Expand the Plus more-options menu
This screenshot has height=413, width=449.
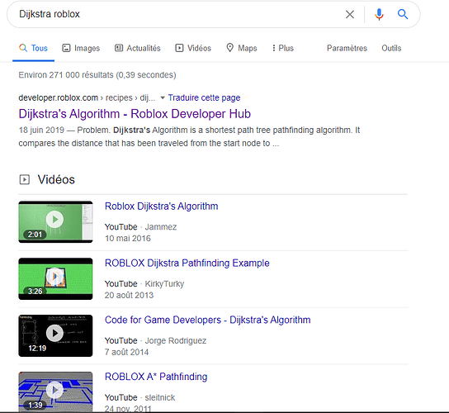tap(282, 48)
